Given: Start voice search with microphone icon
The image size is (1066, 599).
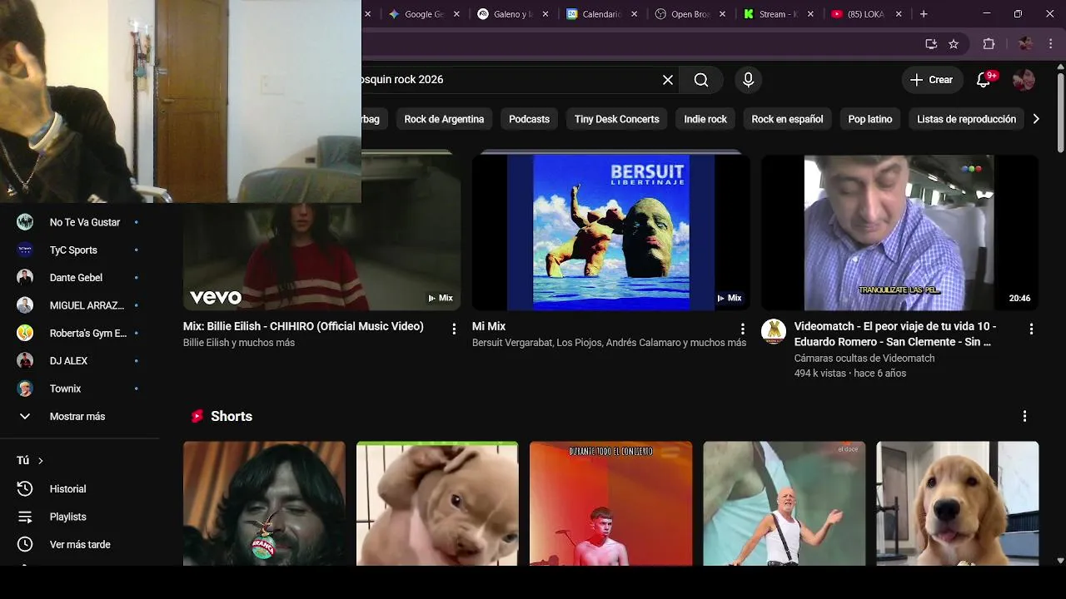Looking at the screenshot, I should click(748, 80).
